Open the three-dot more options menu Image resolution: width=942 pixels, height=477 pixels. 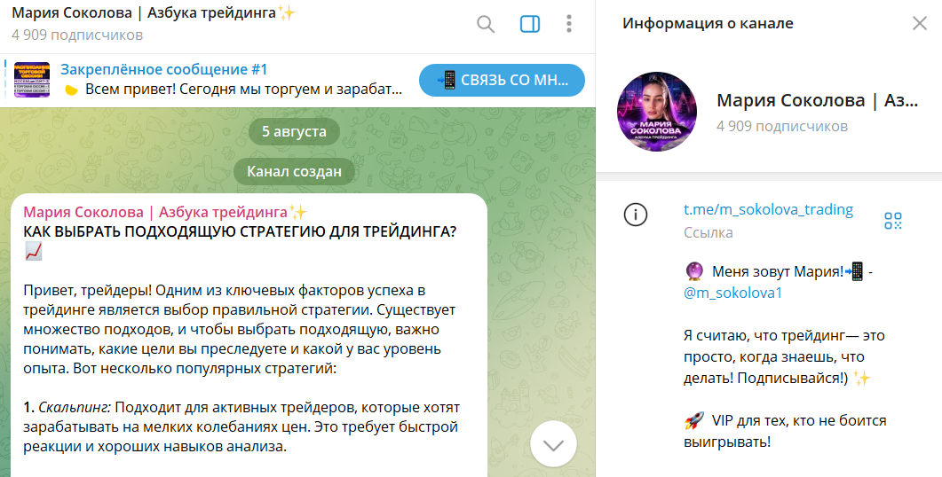569,24
